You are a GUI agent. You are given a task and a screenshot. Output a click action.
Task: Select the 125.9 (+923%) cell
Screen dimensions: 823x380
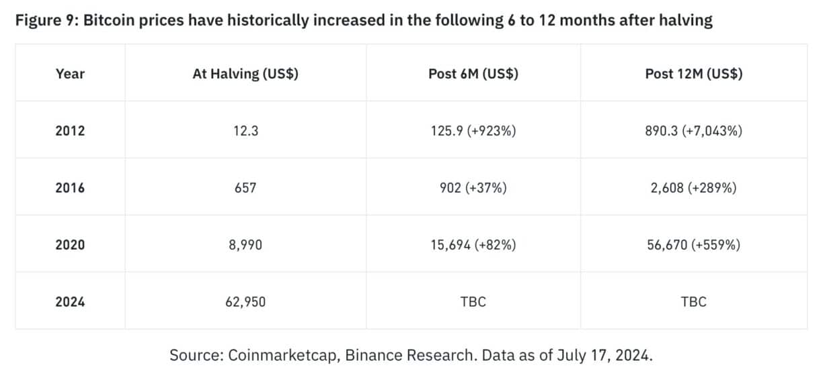coord(473,131)
